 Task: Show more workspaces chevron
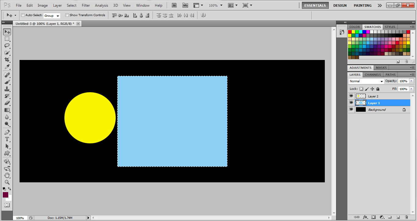click(379, 5)
